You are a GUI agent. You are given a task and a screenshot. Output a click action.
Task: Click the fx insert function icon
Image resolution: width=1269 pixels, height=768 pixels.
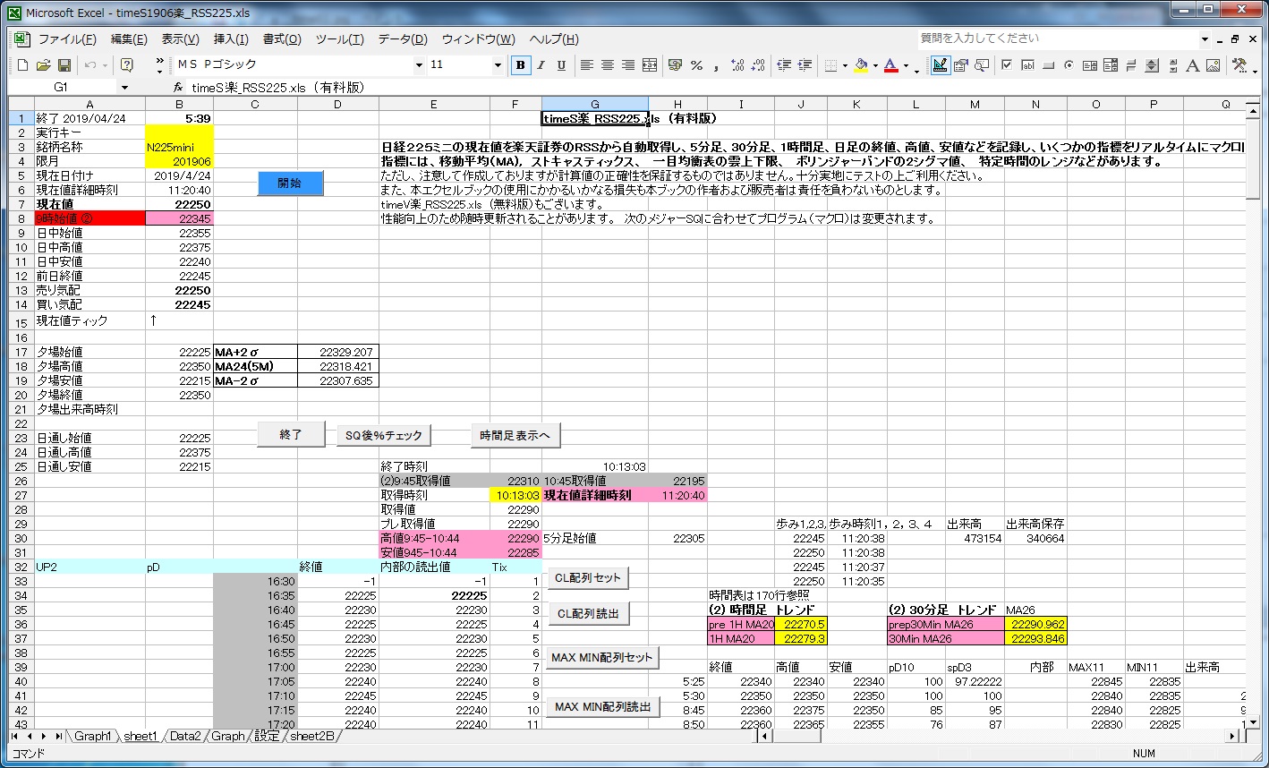(x=178, y=87)
